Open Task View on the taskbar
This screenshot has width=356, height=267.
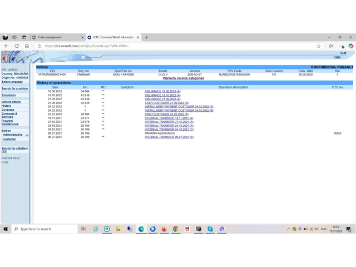(83, 229)
